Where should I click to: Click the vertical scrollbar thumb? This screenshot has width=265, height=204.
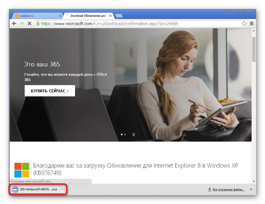[254, 49]
